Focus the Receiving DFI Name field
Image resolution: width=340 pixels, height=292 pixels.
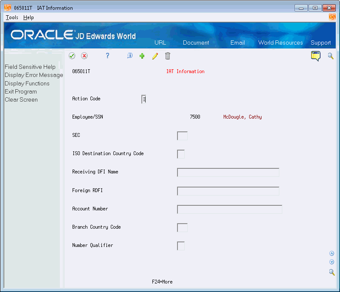(228, 173)
